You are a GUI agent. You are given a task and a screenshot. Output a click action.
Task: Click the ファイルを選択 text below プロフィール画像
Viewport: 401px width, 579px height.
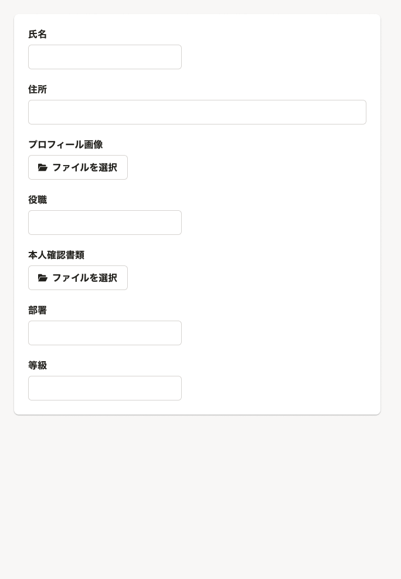(x=85, y=167)
